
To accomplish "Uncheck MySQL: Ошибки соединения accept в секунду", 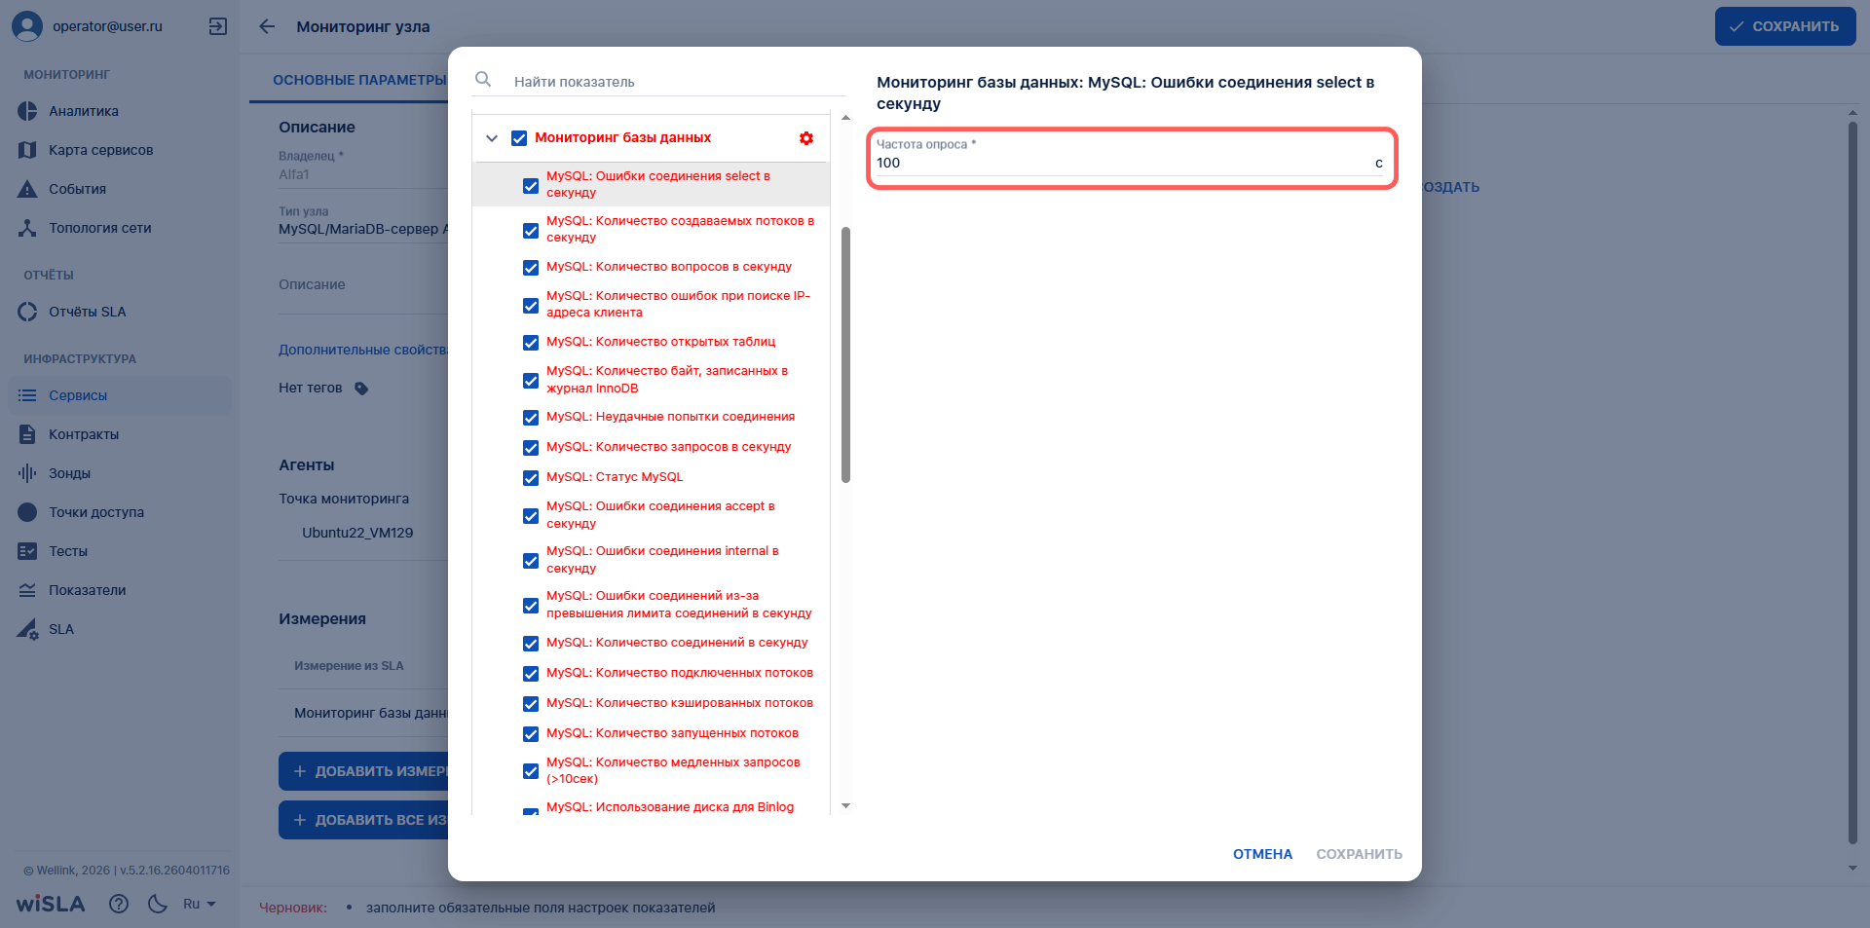I will [531, 515].
